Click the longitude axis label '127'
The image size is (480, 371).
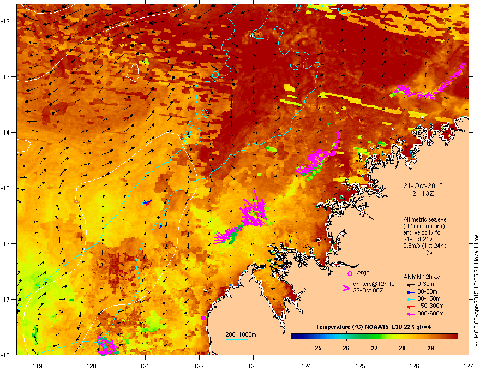(469, 366)
